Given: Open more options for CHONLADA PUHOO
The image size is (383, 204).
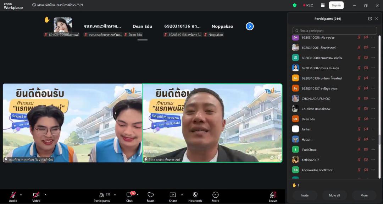Looking at the screenshot, I should point(373,98).
